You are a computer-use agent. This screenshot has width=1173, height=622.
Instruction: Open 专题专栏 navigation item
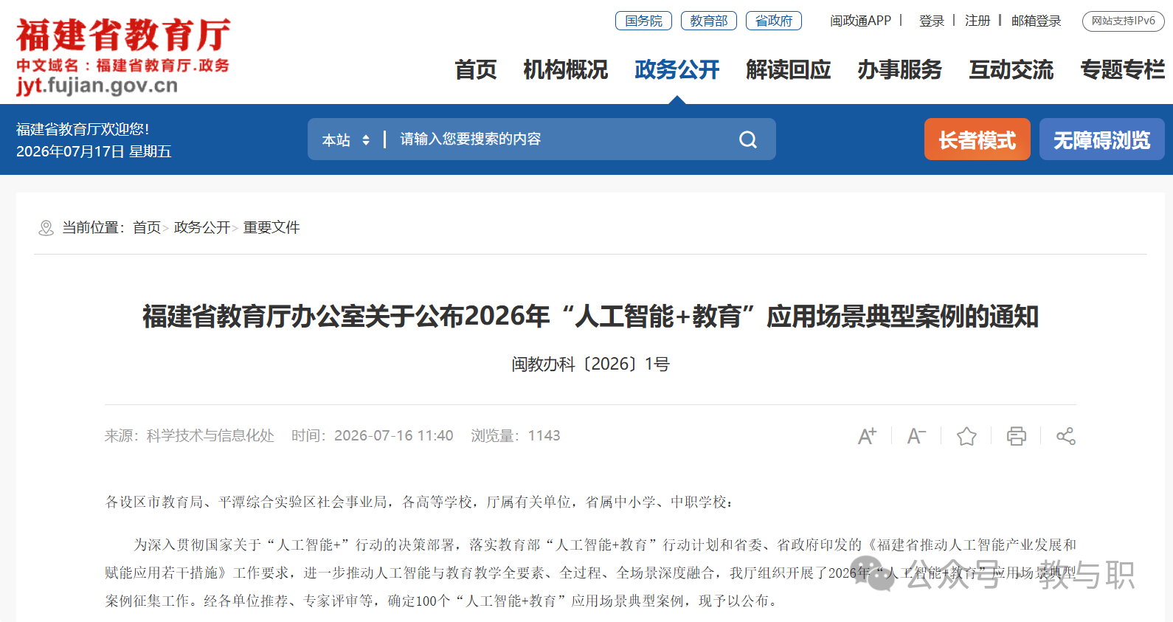[x=1123, y=70]
